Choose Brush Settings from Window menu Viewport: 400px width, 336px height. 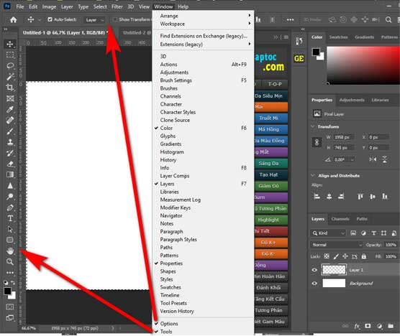tap(203, 80)
